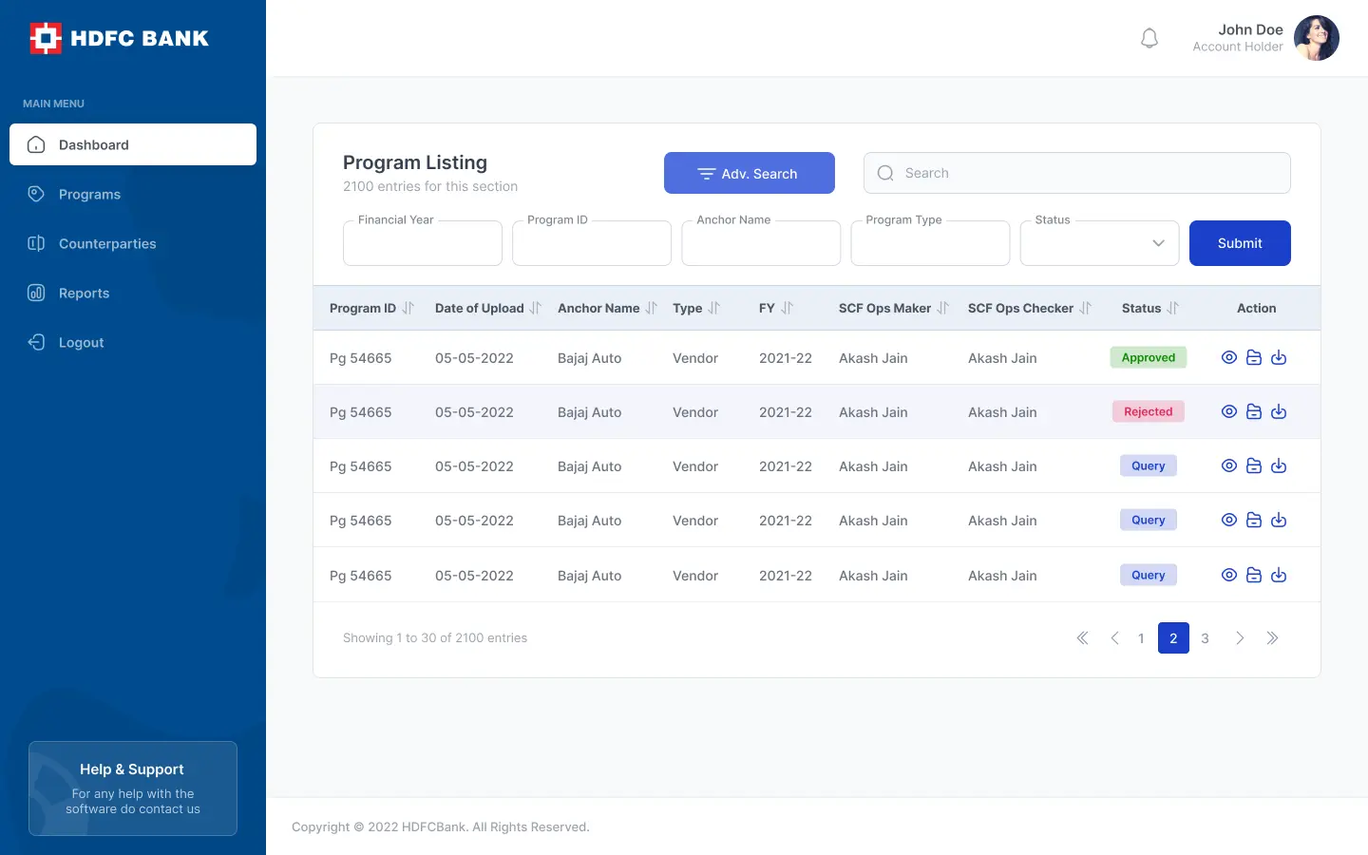Select page 2 in pagination

[1173, 638]
